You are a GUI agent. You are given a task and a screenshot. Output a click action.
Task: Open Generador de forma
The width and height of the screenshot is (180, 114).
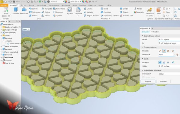pos(150,12)
